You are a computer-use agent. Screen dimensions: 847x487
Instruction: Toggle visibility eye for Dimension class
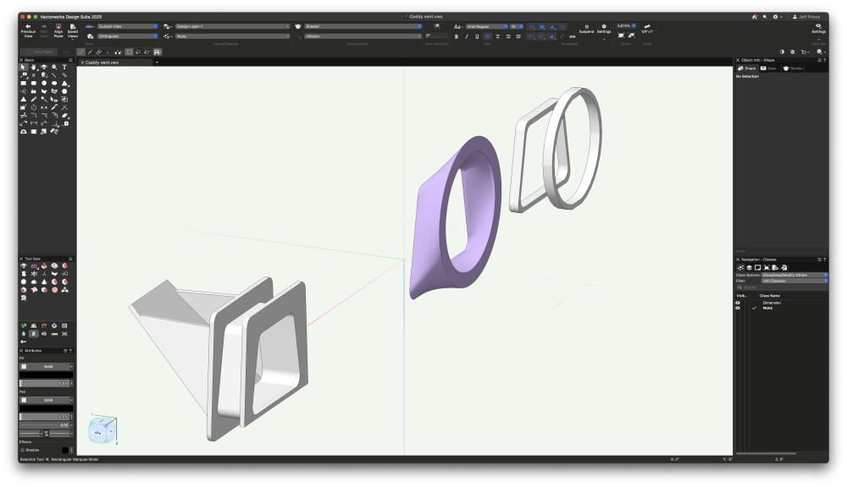738,303
